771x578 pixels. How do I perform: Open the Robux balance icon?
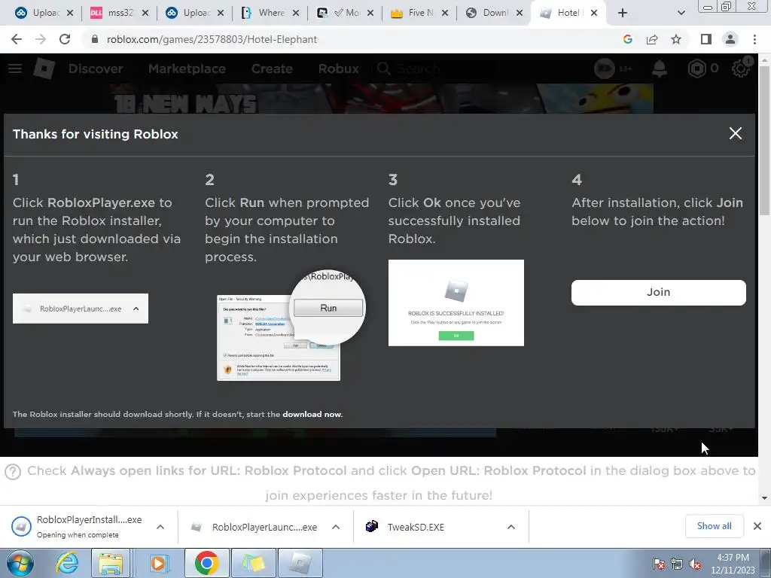click(x=696, y=68)
